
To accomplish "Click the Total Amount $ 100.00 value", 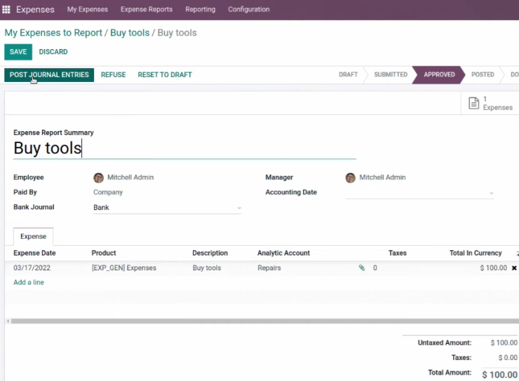I will pos(500,375).
